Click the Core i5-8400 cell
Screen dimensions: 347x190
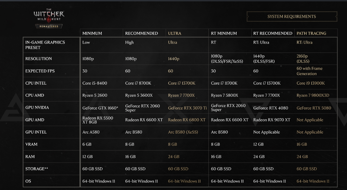pos(95,83)
